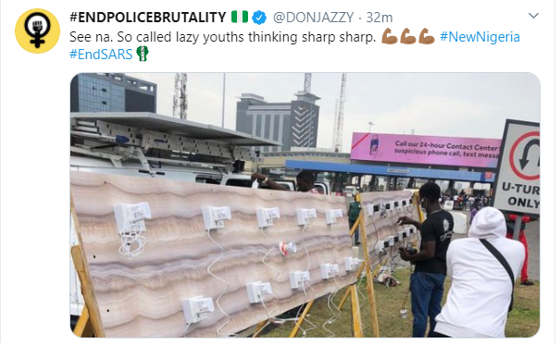Screen dimensions: 560x343
Task: Click the blue verified badge
Action: (259, 18)
